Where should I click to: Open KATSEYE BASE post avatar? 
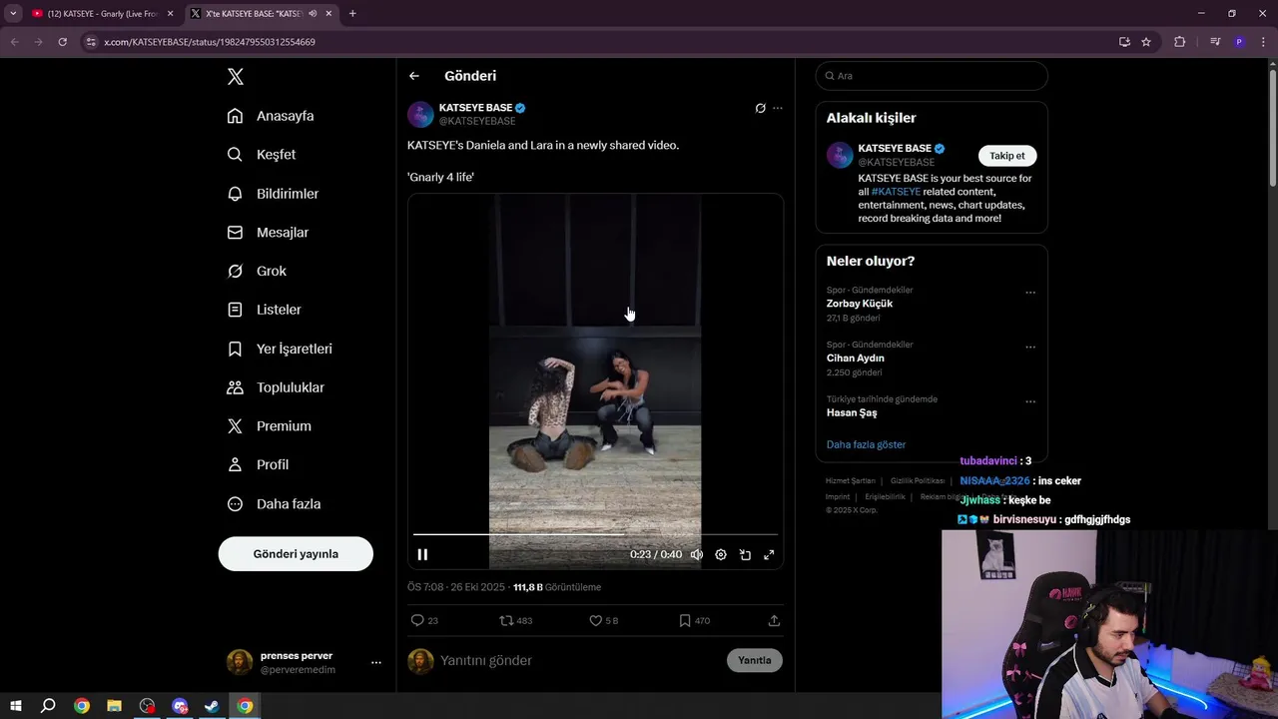(420, 114)
